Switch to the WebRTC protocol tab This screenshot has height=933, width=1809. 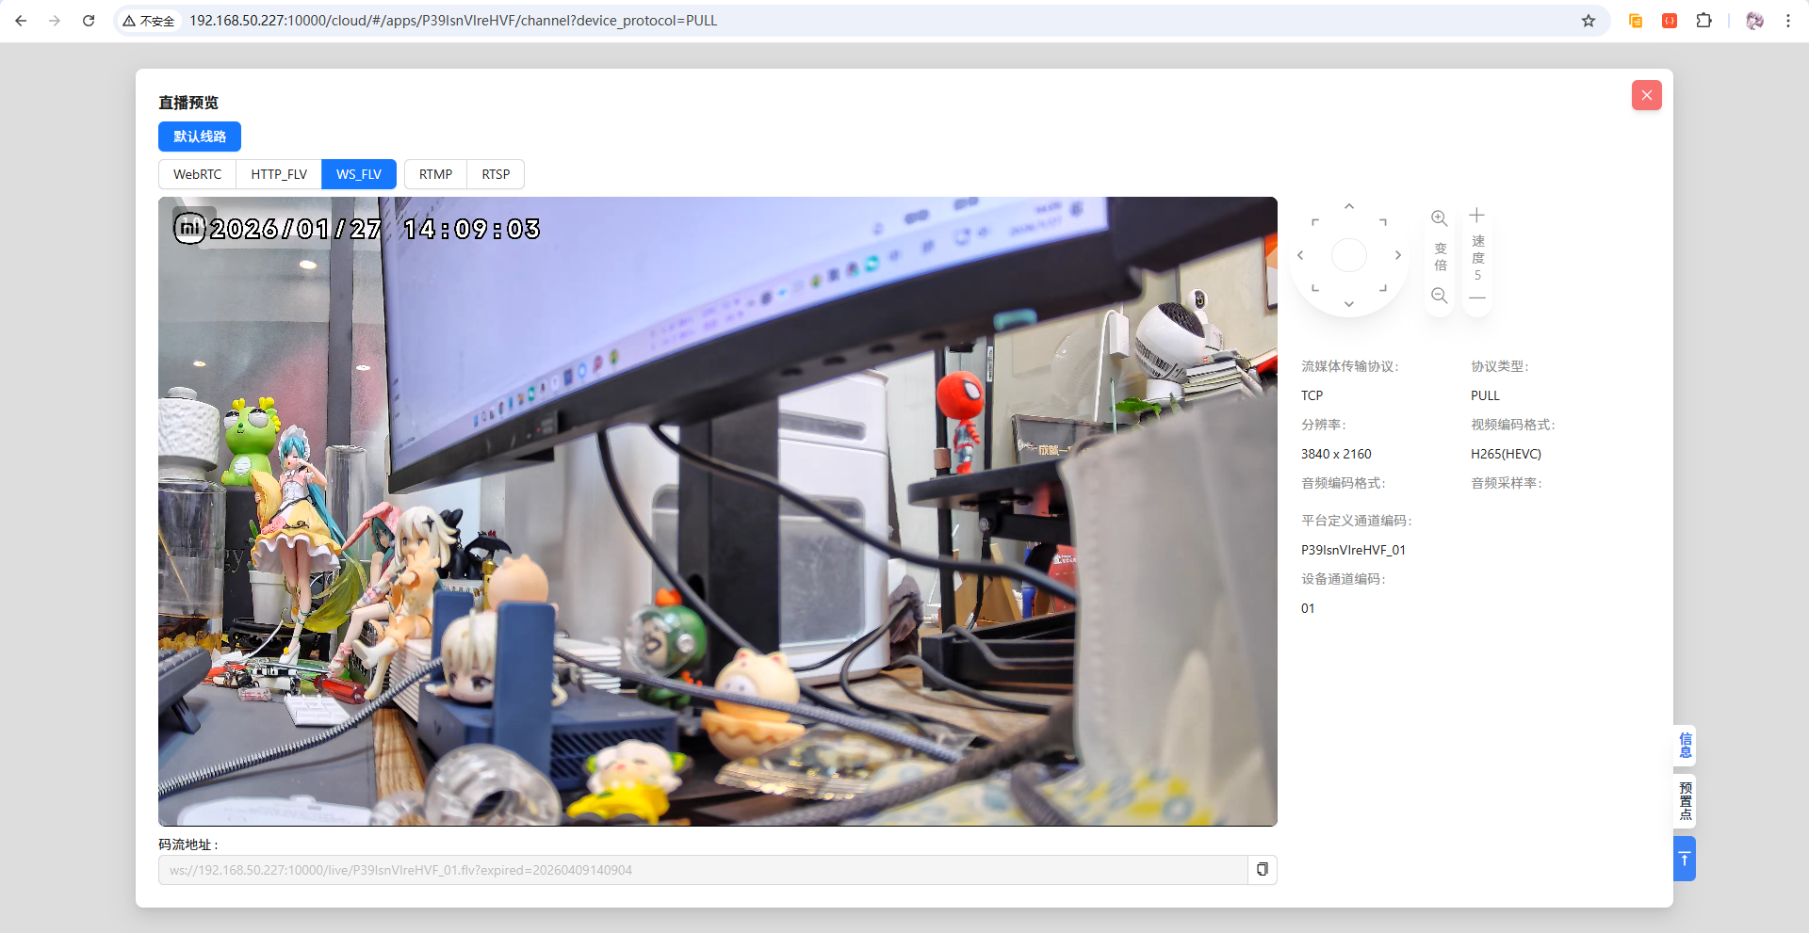197,174
